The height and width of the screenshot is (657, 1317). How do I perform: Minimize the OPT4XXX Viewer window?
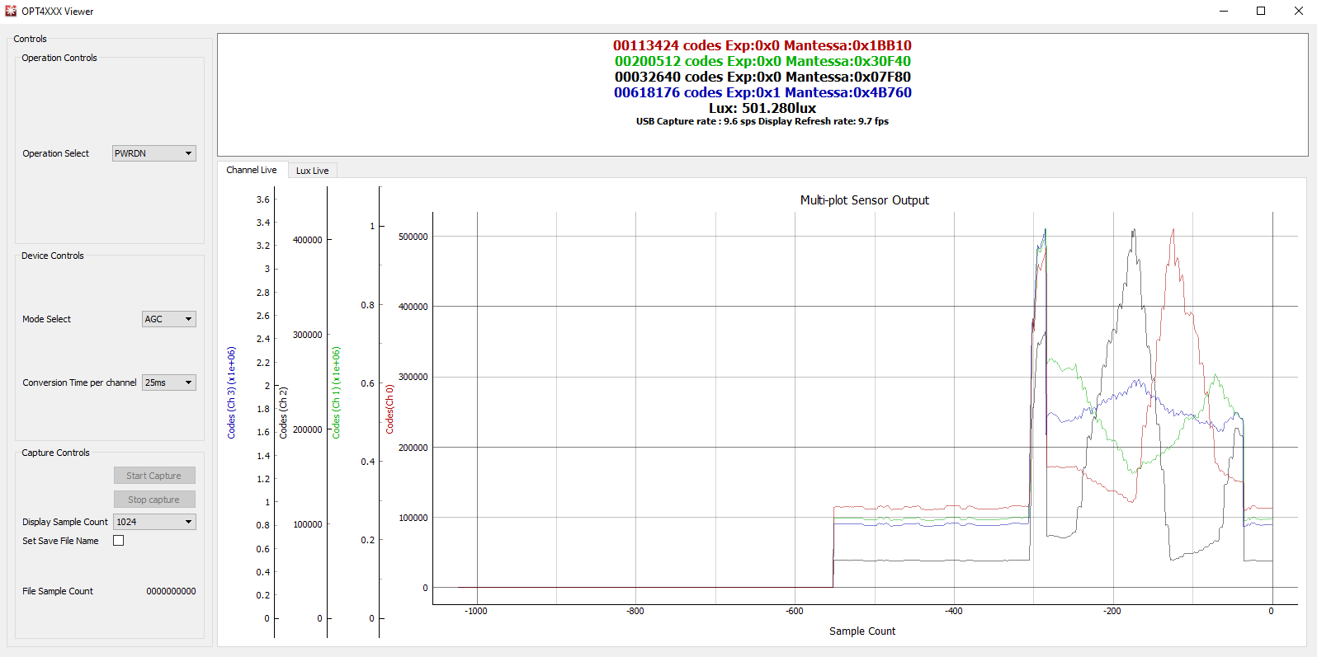[x=1223, y=11]
